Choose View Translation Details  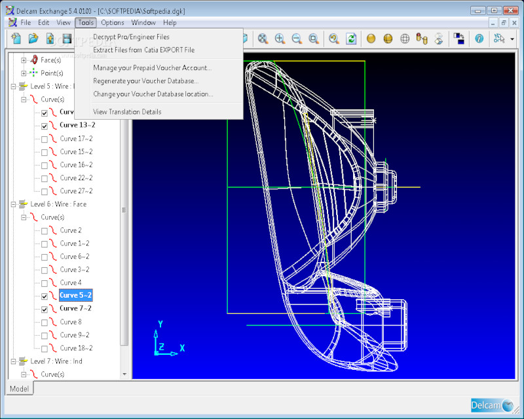(159, 111)
